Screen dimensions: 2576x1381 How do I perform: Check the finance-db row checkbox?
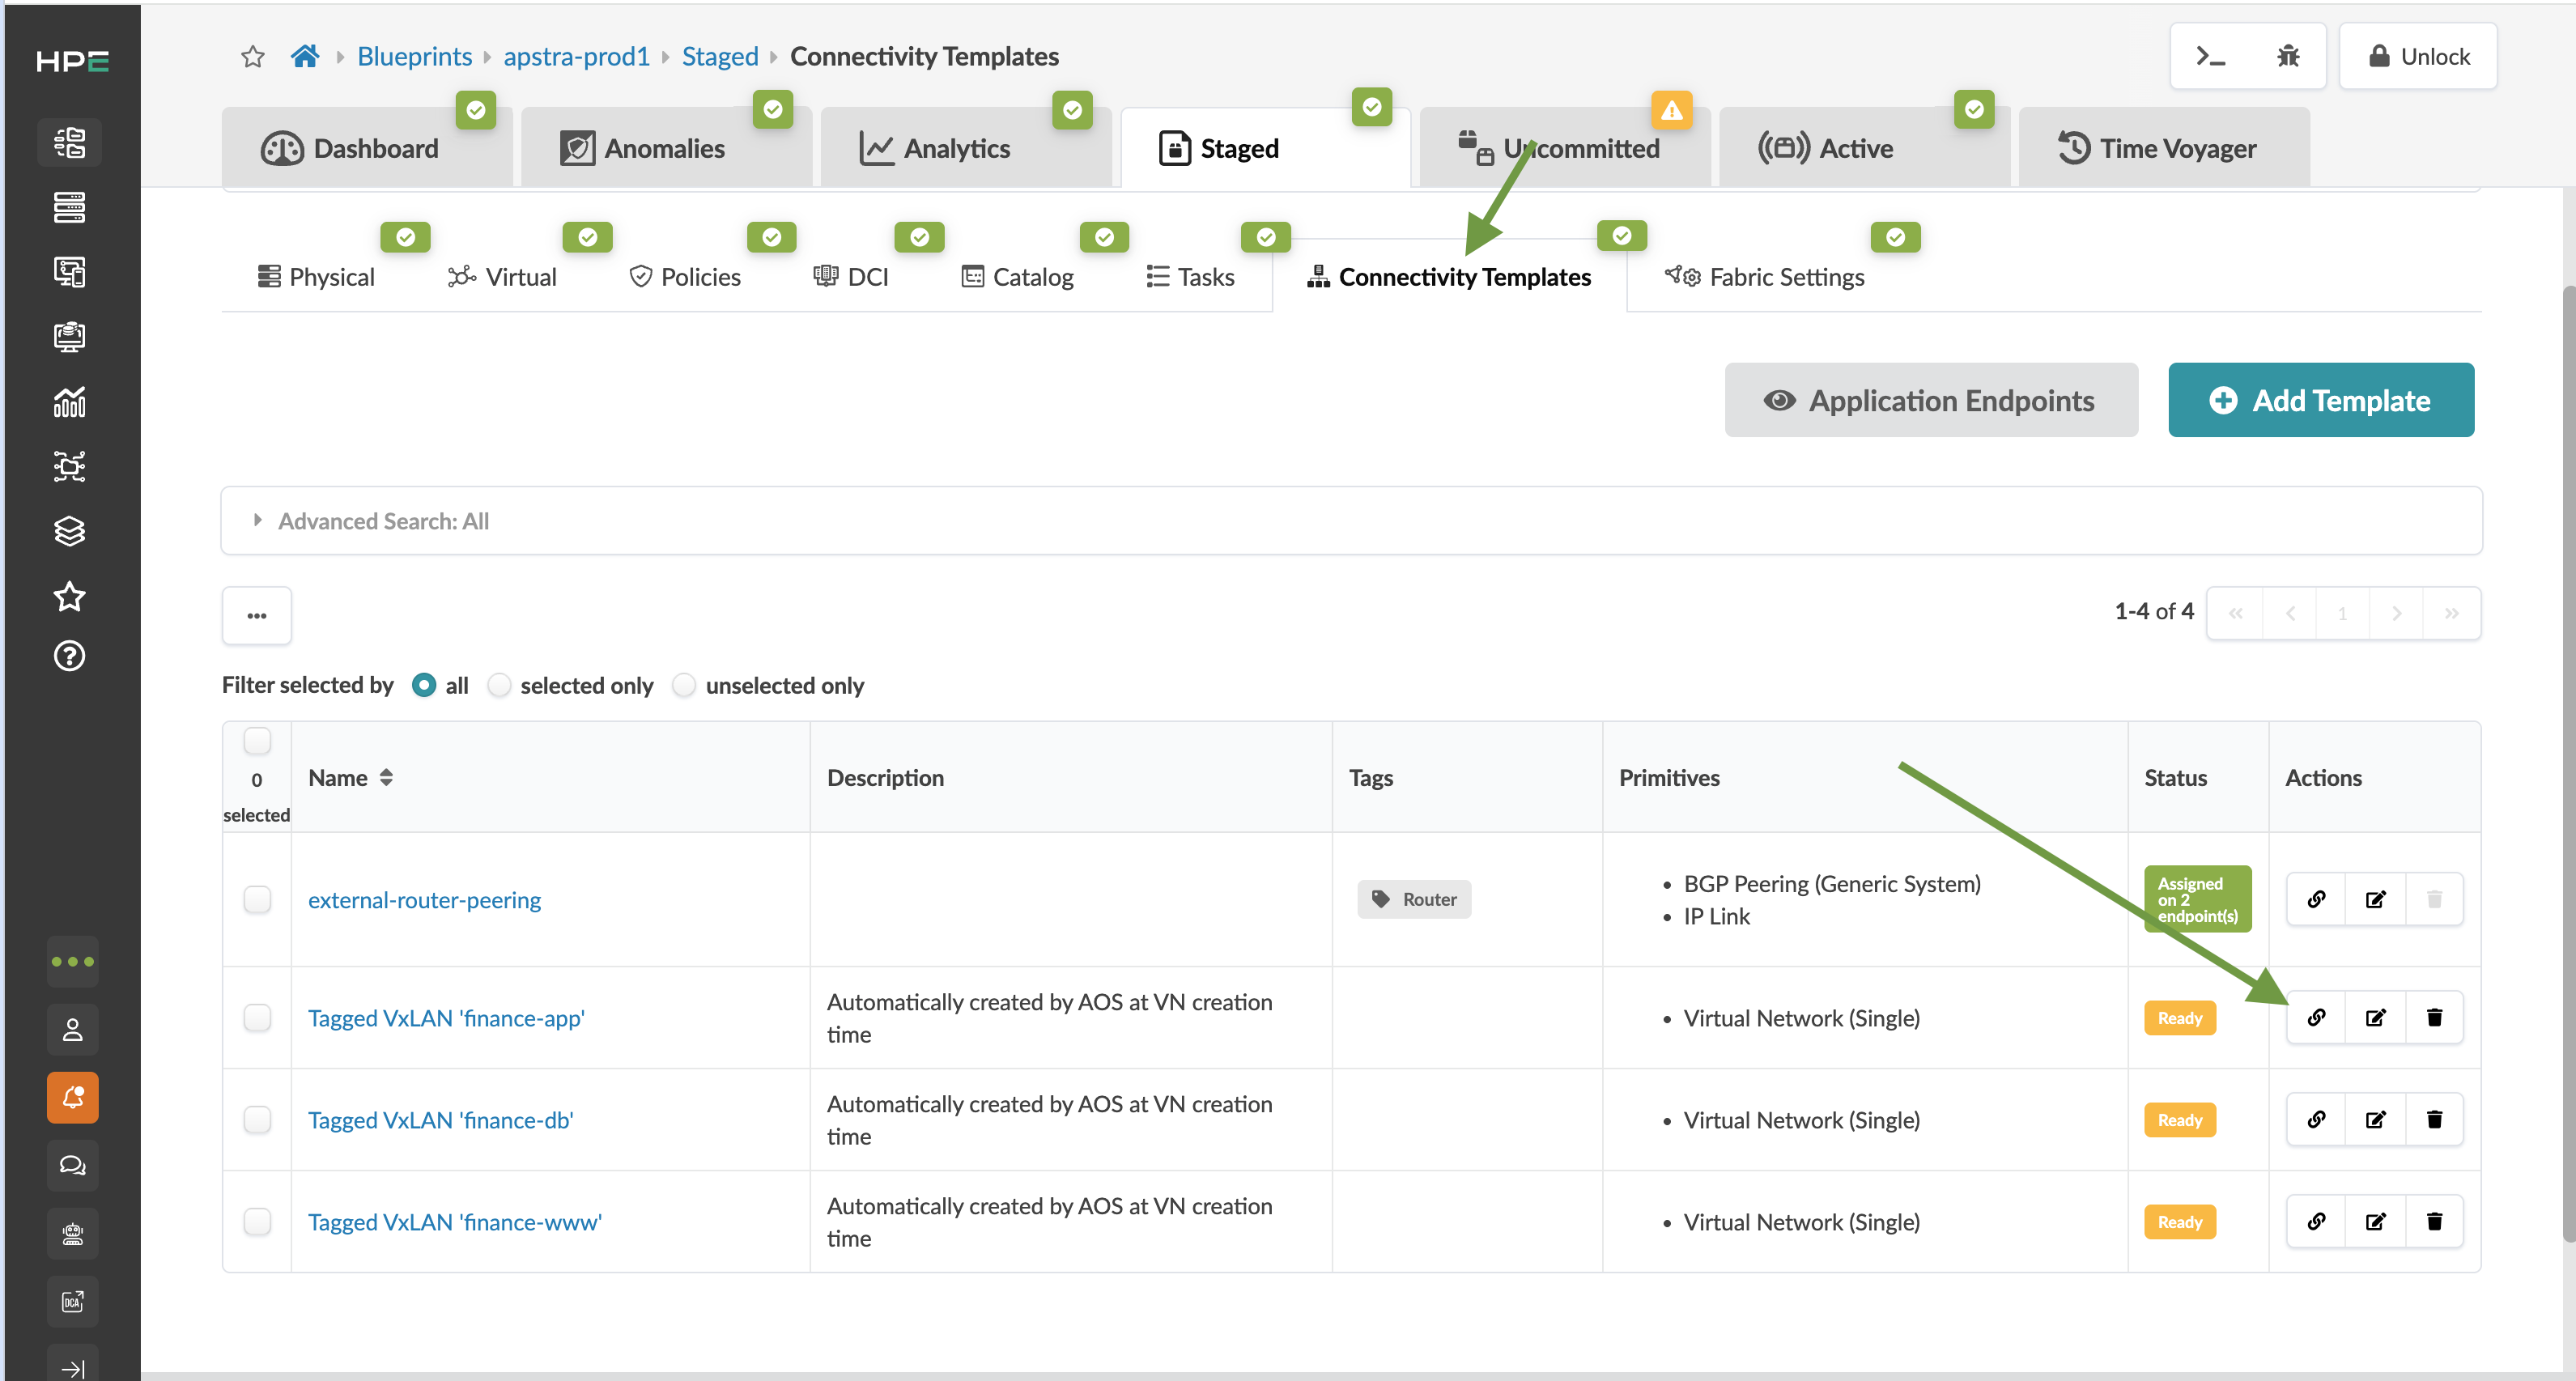tap(257, 1120)
